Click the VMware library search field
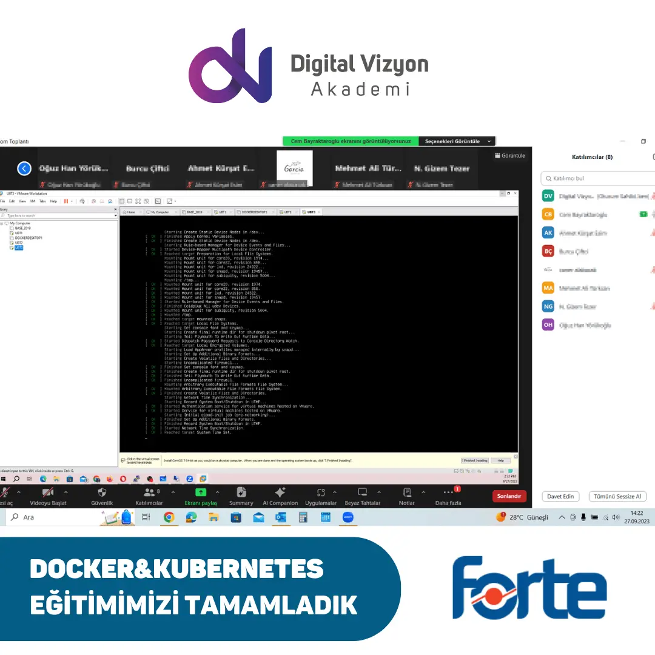The height and width of the screenshot is (655, 655). pyautogui.click(x=57, y=215)
